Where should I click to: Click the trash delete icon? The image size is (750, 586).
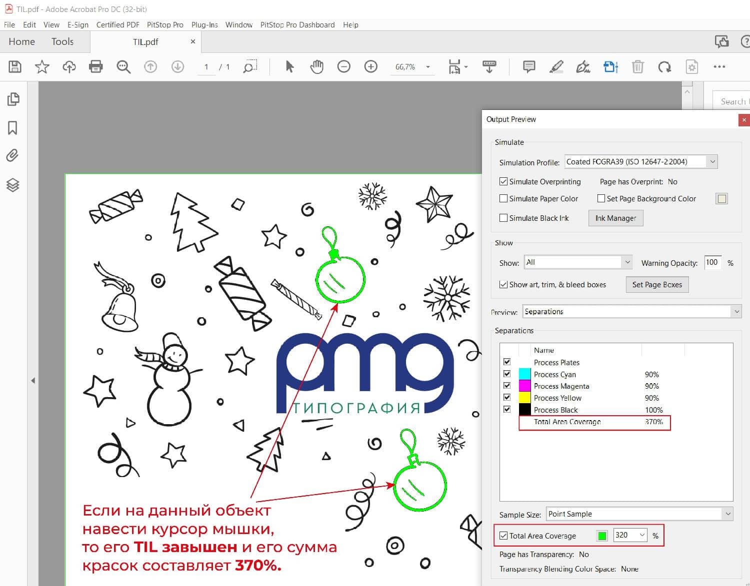click(637, 66)
